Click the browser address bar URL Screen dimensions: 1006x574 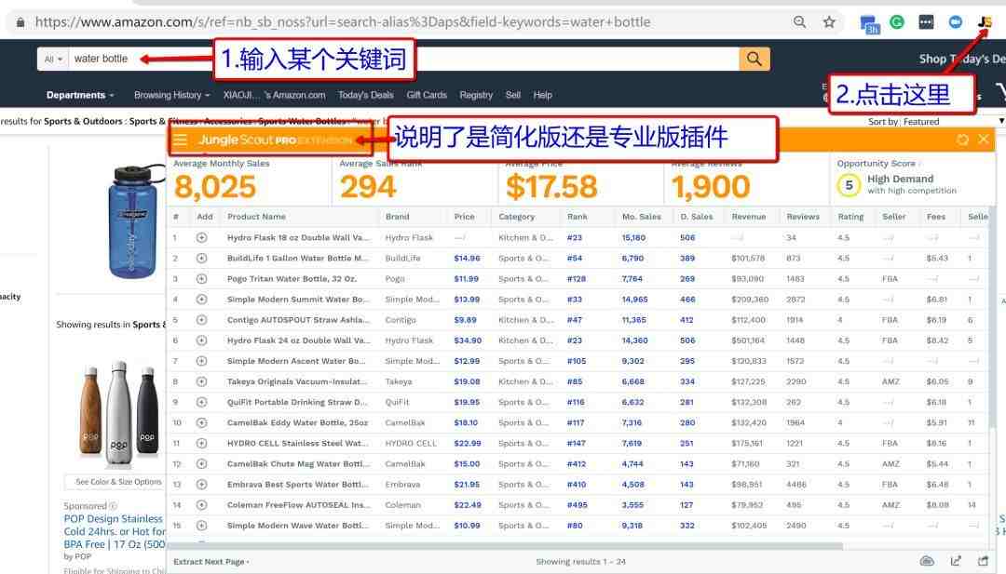tap(343, 22)
